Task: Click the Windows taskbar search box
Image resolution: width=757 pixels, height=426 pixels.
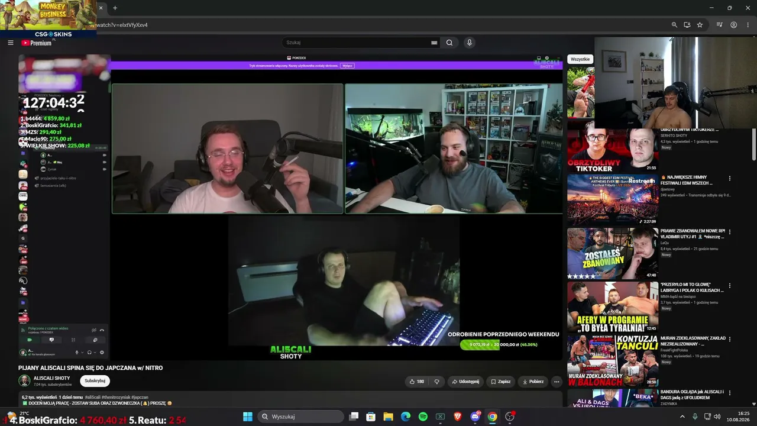Action: 301,417
